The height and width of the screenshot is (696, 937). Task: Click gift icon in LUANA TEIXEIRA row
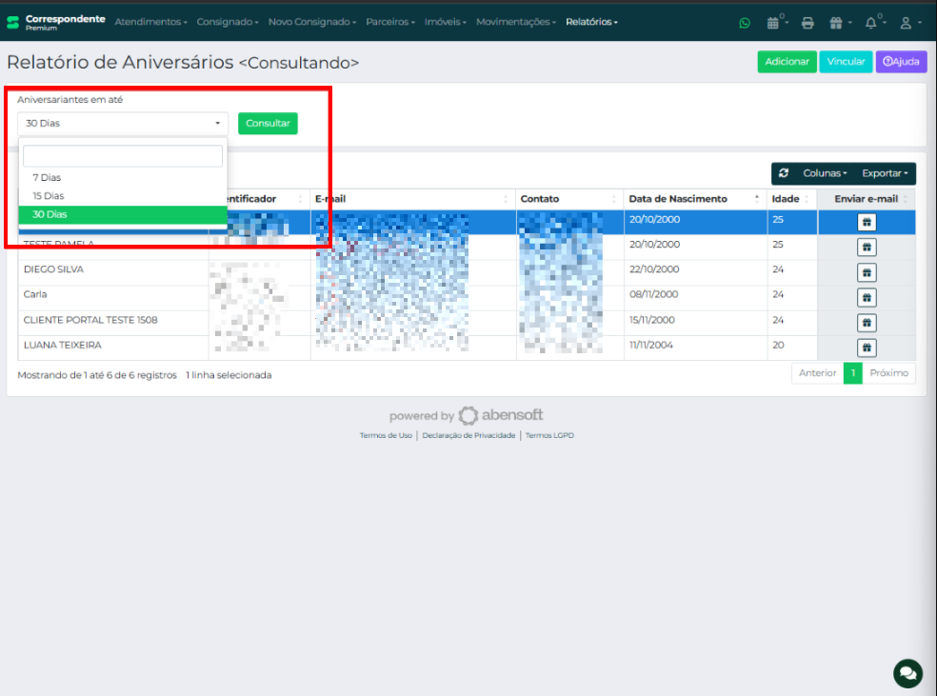point(867,348)
